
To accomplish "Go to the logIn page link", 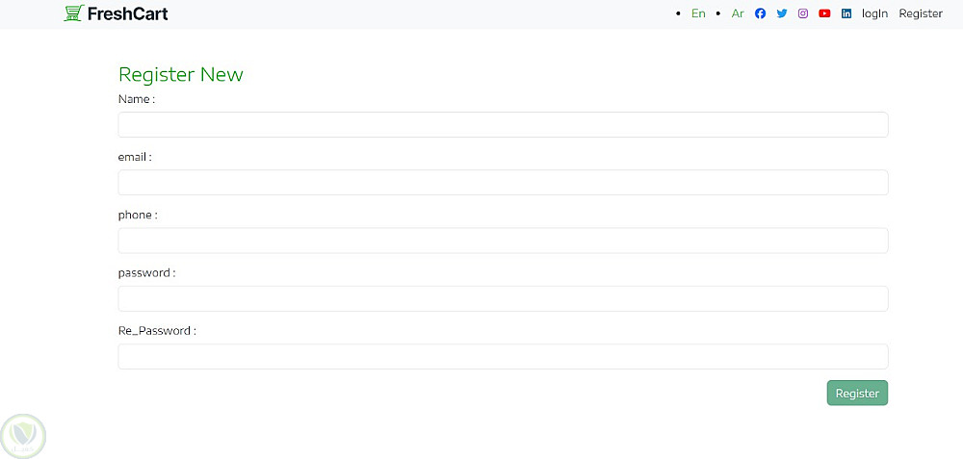I will click(874, 13).
